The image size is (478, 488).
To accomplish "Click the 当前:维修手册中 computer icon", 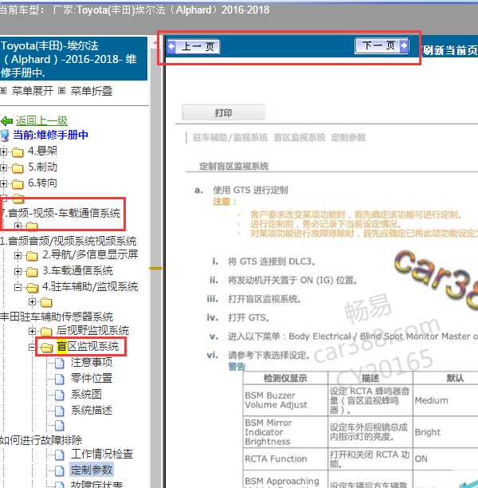I will [5, 136].
